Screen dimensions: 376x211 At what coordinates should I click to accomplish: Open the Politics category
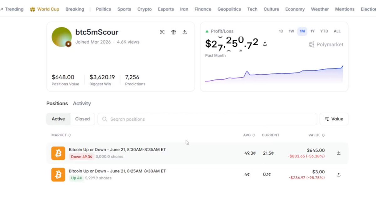(103, 9)
